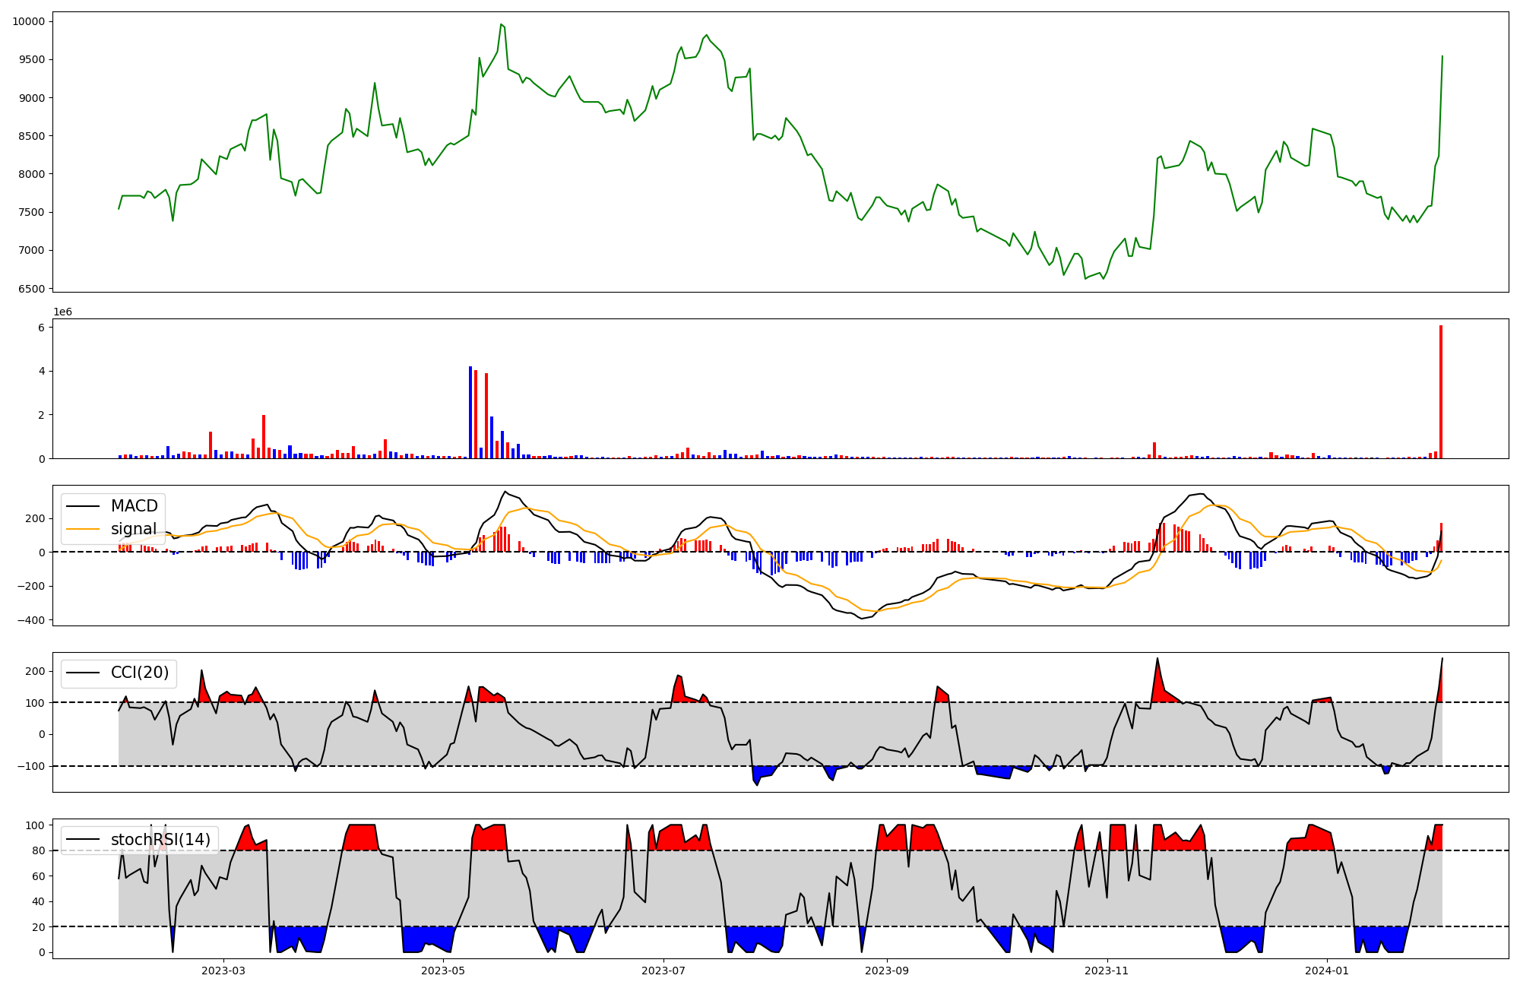The image size is (1520, 988).
Task: Click the CCI(20) legend entry
Action: click(140, 673)
